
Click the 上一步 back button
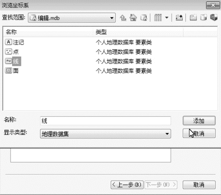pos(127,185)
